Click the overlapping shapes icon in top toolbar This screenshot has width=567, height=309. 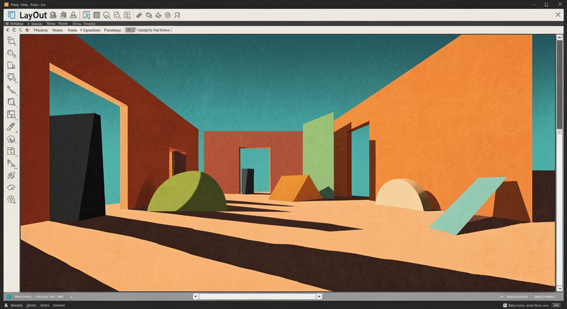pyautogui.click(x=148, y=15)
